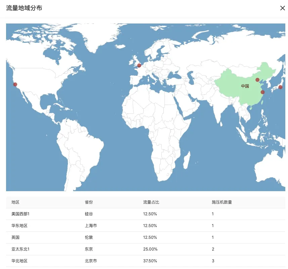Click the 北京市 province cell

tap(91, 261)
